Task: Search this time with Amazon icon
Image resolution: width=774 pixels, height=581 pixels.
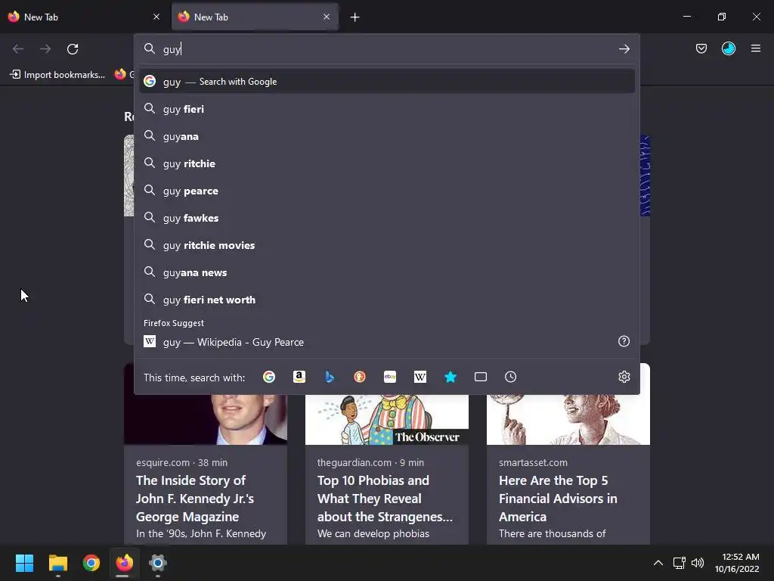Action: click(299, 377)
